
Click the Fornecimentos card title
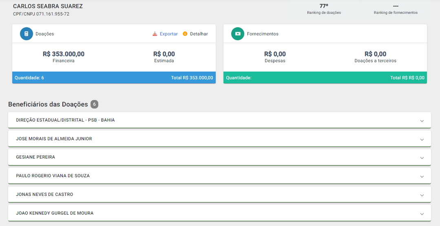pos(263,34)
